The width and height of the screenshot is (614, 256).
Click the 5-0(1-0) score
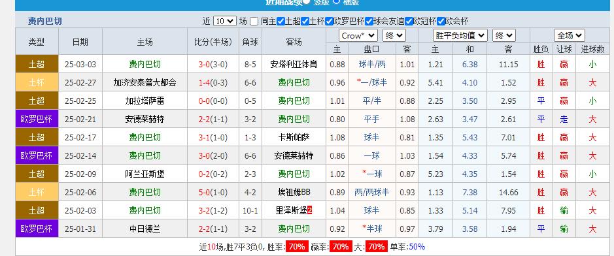pos(213,192)
